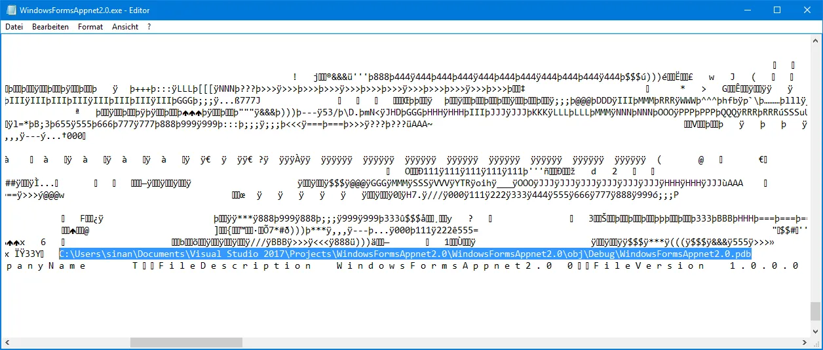Maximize the Editor window
Image resolution: width=823 pixels, height=350 pixels.
tap(777, 10)
